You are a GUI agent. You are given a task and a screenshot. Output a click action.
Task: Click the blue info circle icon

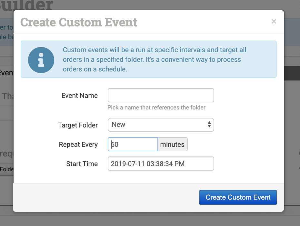click(x=41, y=60)
